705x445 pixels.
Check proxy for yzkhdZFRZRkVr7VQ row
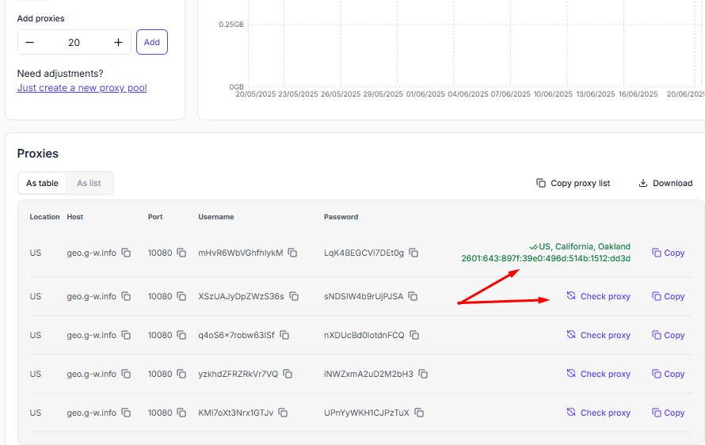tap(598, 374)
